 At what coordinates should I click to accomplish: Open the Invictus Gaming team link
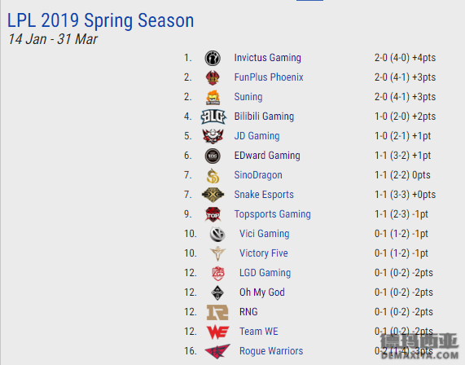267,58
